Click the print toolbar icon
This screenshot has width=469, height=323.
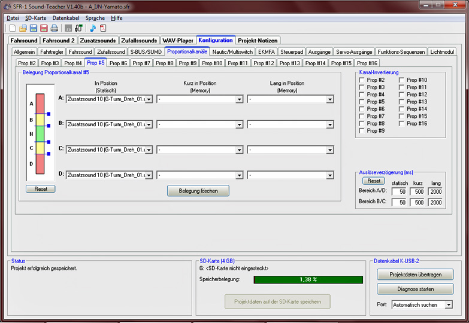pos(54,28)
